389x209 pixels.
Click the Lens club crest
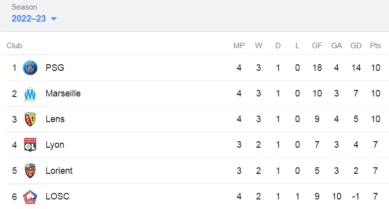[x=30, y=119]
